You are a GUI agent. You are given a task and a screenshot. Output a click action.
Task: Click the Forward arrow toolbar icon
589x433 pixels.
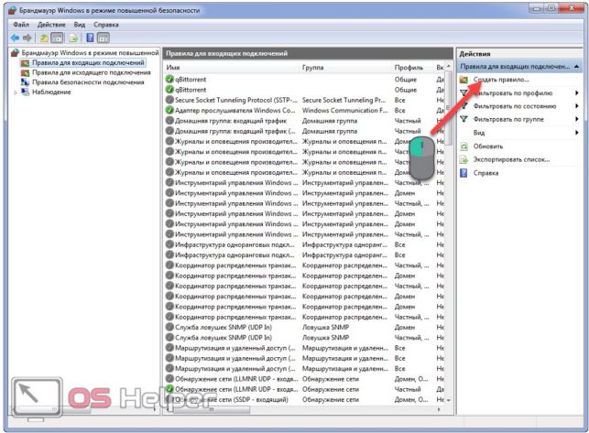[27, 38]
